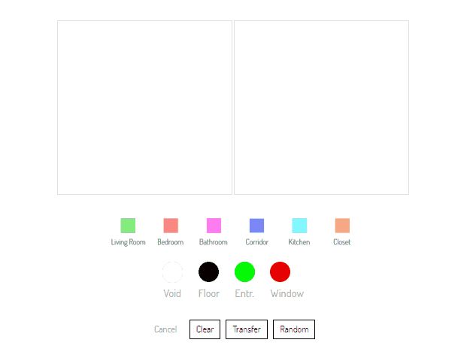Click inside the right output canvas
This screenshot has width=470, height=364.
(321, 108)
